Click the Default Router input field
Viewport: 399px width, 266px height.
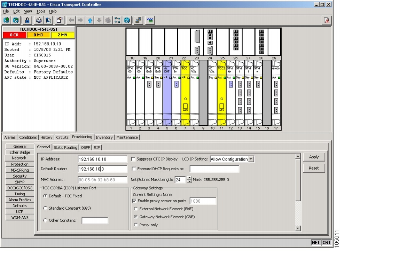102,169
